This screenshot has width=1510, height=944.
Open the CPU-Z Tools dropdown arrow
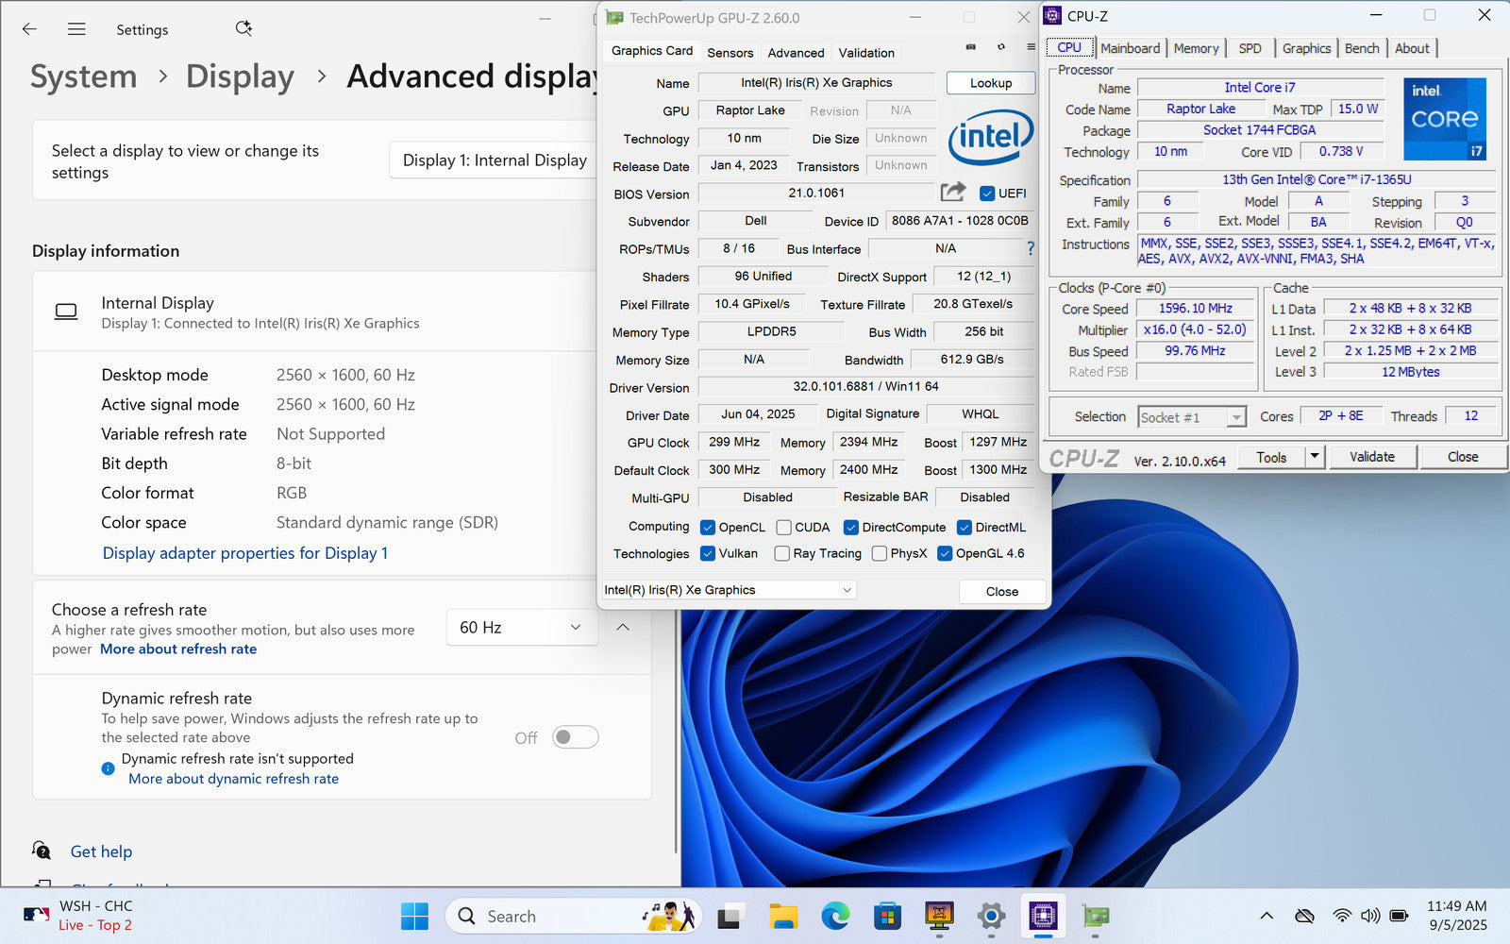1314,457
